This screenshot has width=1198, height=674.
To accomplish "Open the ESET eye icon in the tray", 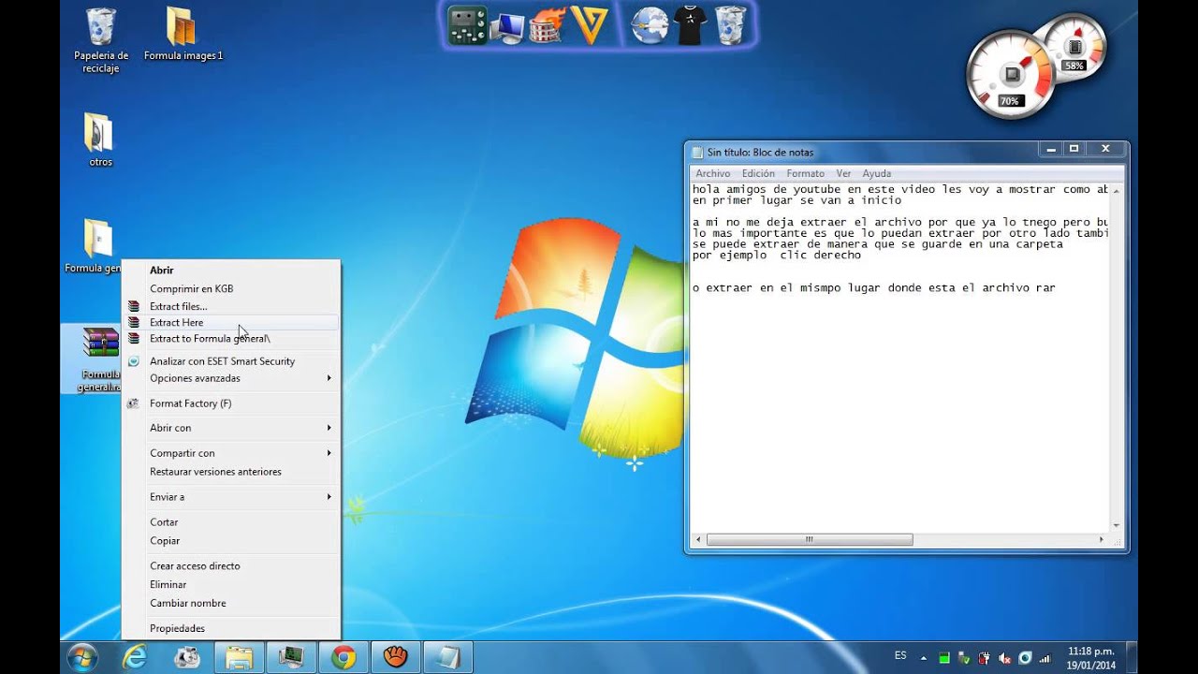I will (x=1025, y=658).
